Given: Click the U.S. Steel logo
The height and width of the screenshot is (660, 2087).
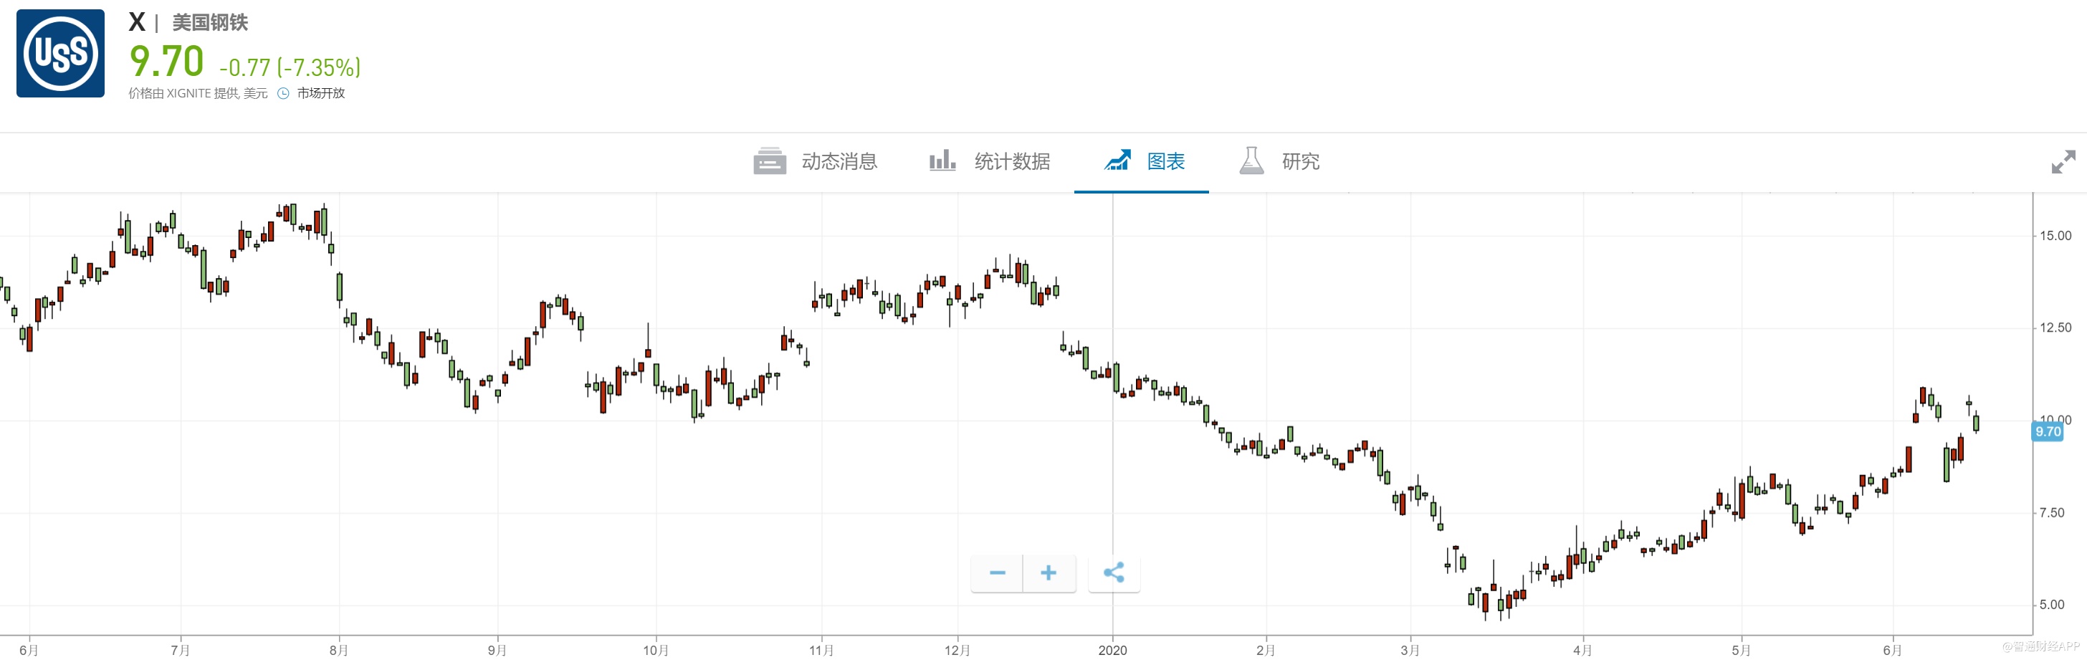Looking at the screenshot, I should click(61, 54).
